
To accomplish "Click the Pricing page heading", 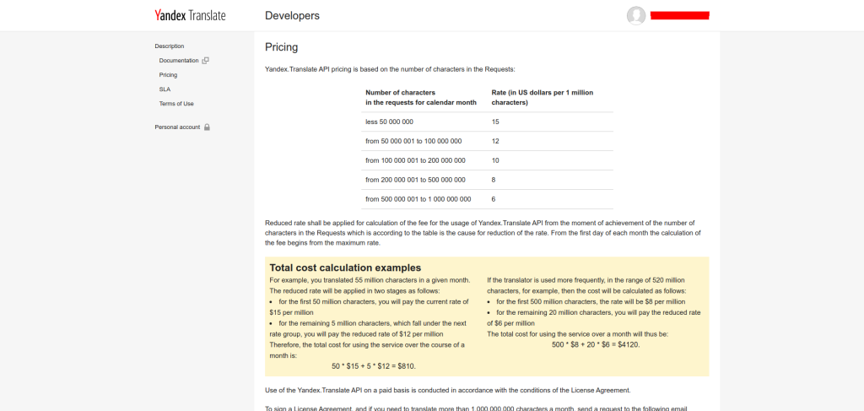I will pos(282,47).
